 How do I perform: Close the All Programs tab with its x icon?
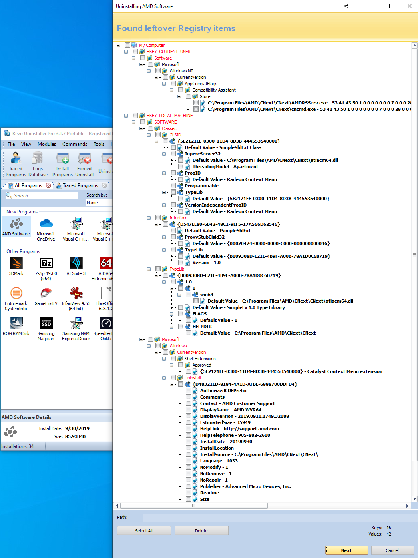pos(48,185)
